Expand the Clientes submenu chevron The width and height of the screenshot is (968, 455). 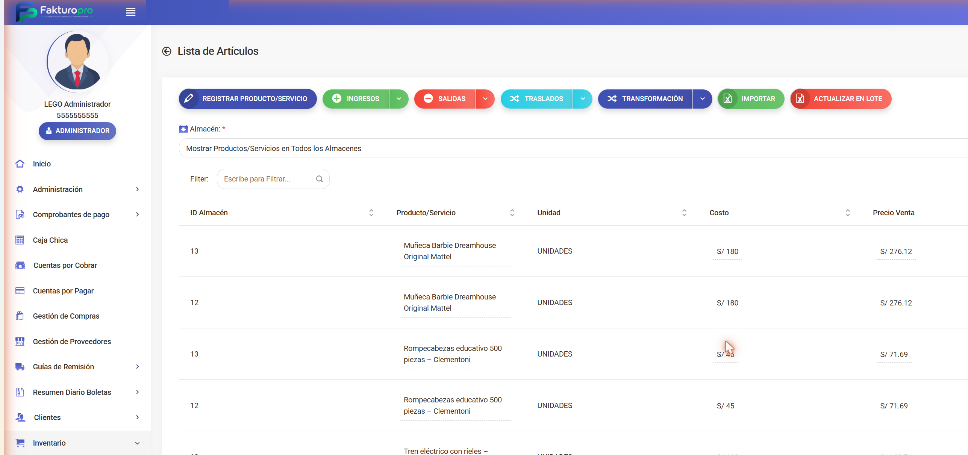[x=138, y=417]
